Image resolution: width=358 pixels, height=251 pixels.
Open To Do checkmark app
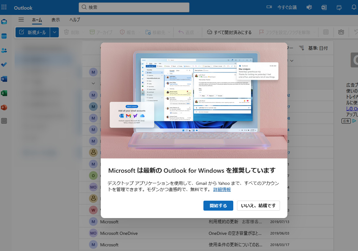click(4, 65)
